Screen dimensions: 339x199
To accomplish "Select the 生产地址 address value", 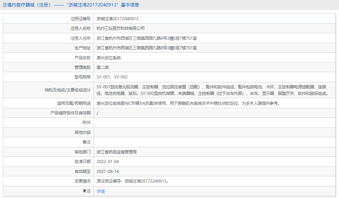I will [x=147, y=48].
